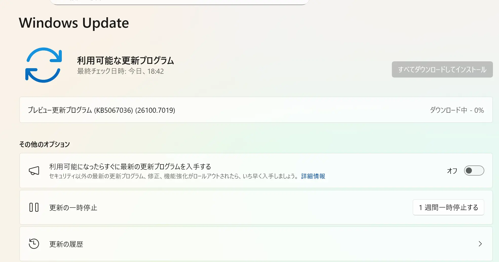Toggle the 最新の更新プログラムを入手する switch
The width and height of the screenshot is (499, 262).
(474, 171)
